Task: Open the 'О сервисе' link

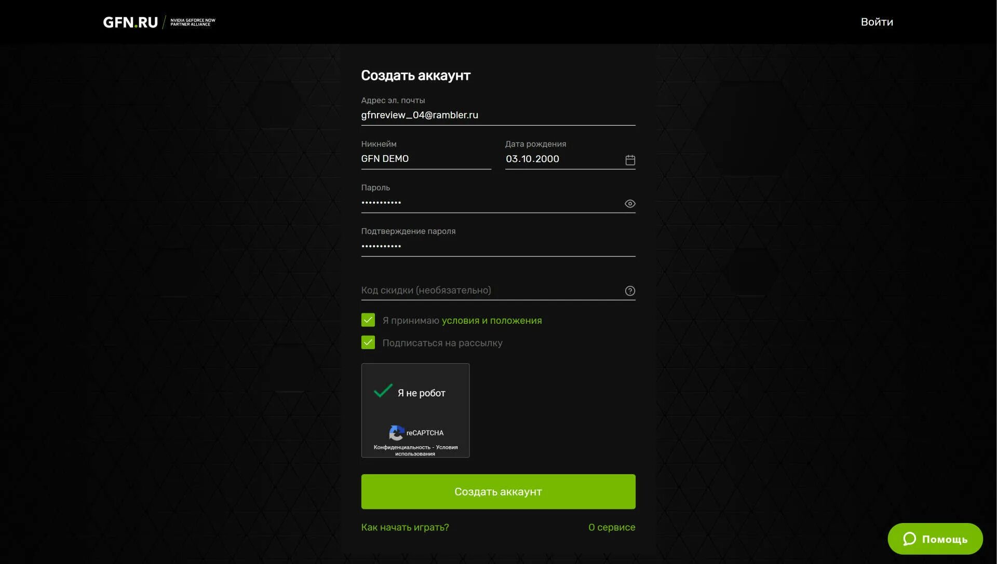Action: pos(611,527)
